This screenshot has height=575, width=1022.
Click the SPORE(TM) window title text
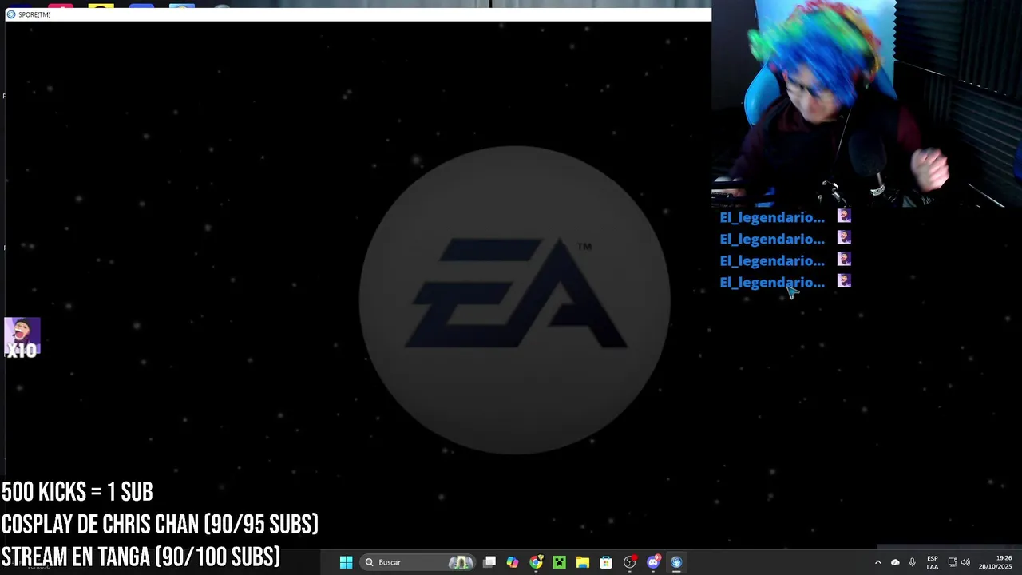click(x=34, y=14)
